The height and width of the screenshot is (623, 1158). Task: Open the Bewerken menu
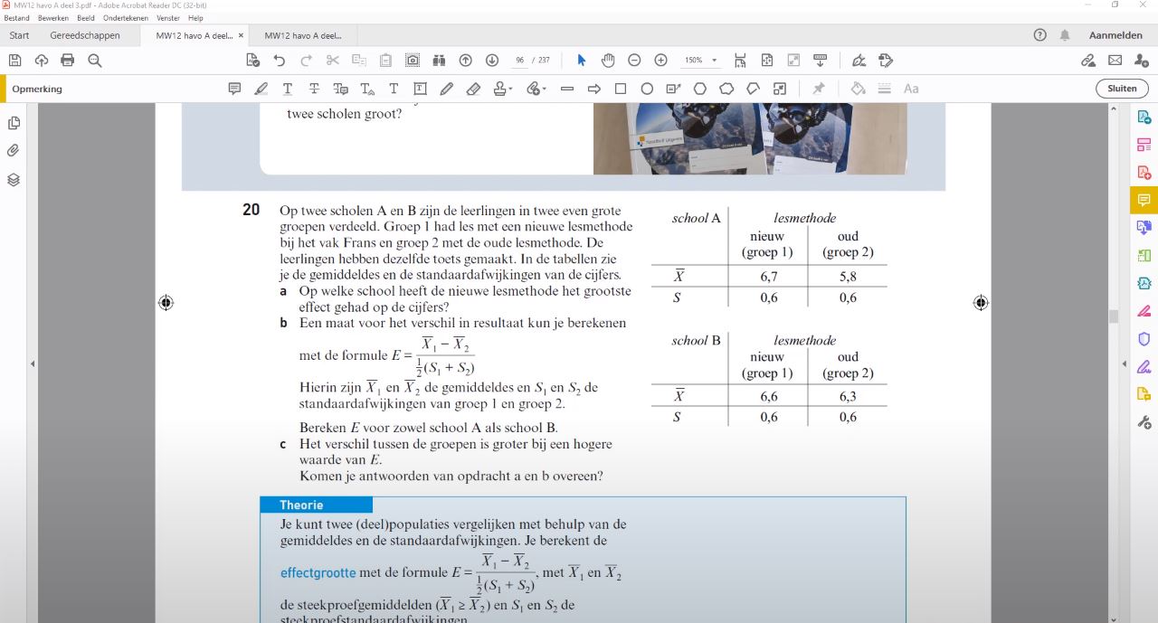click(52, 18)
